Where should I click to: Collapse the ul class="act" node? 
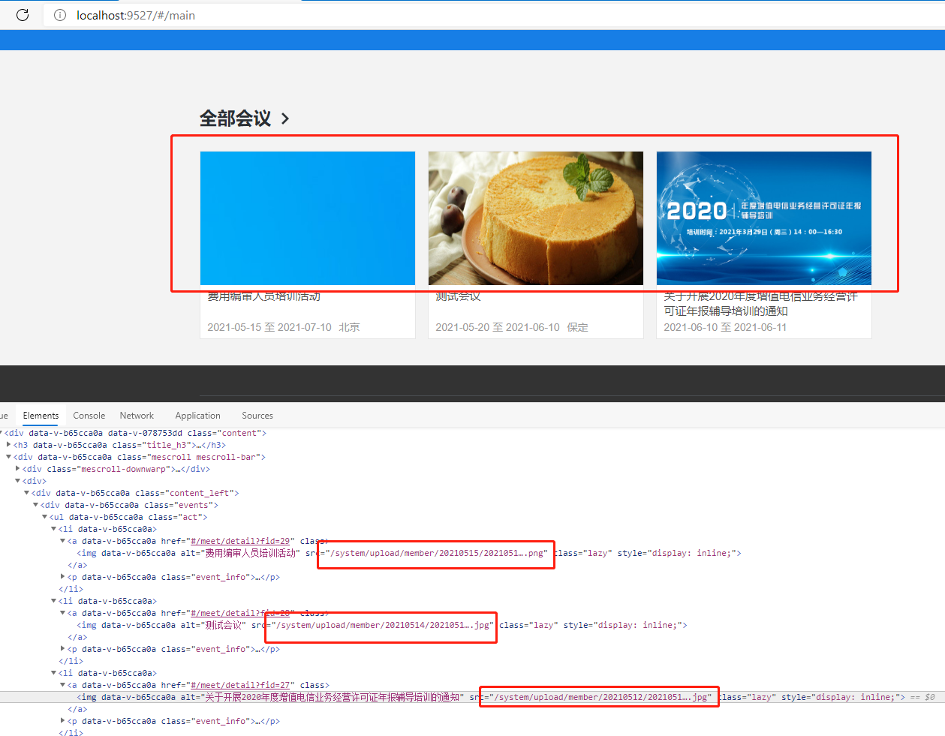click(x=44, y=517)
